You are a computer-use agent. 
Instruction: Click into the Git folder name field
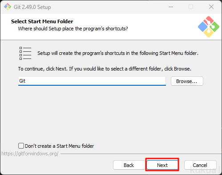coord(92,81)
